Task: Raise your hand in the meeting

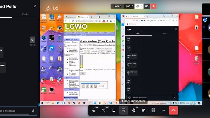Action: [134, 110]
